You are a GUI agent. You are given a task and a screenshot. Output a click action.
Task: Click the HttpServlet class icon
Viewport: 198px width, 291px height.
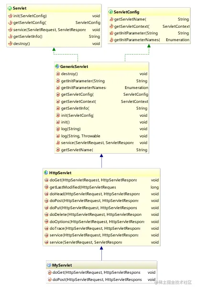[46, 173]
